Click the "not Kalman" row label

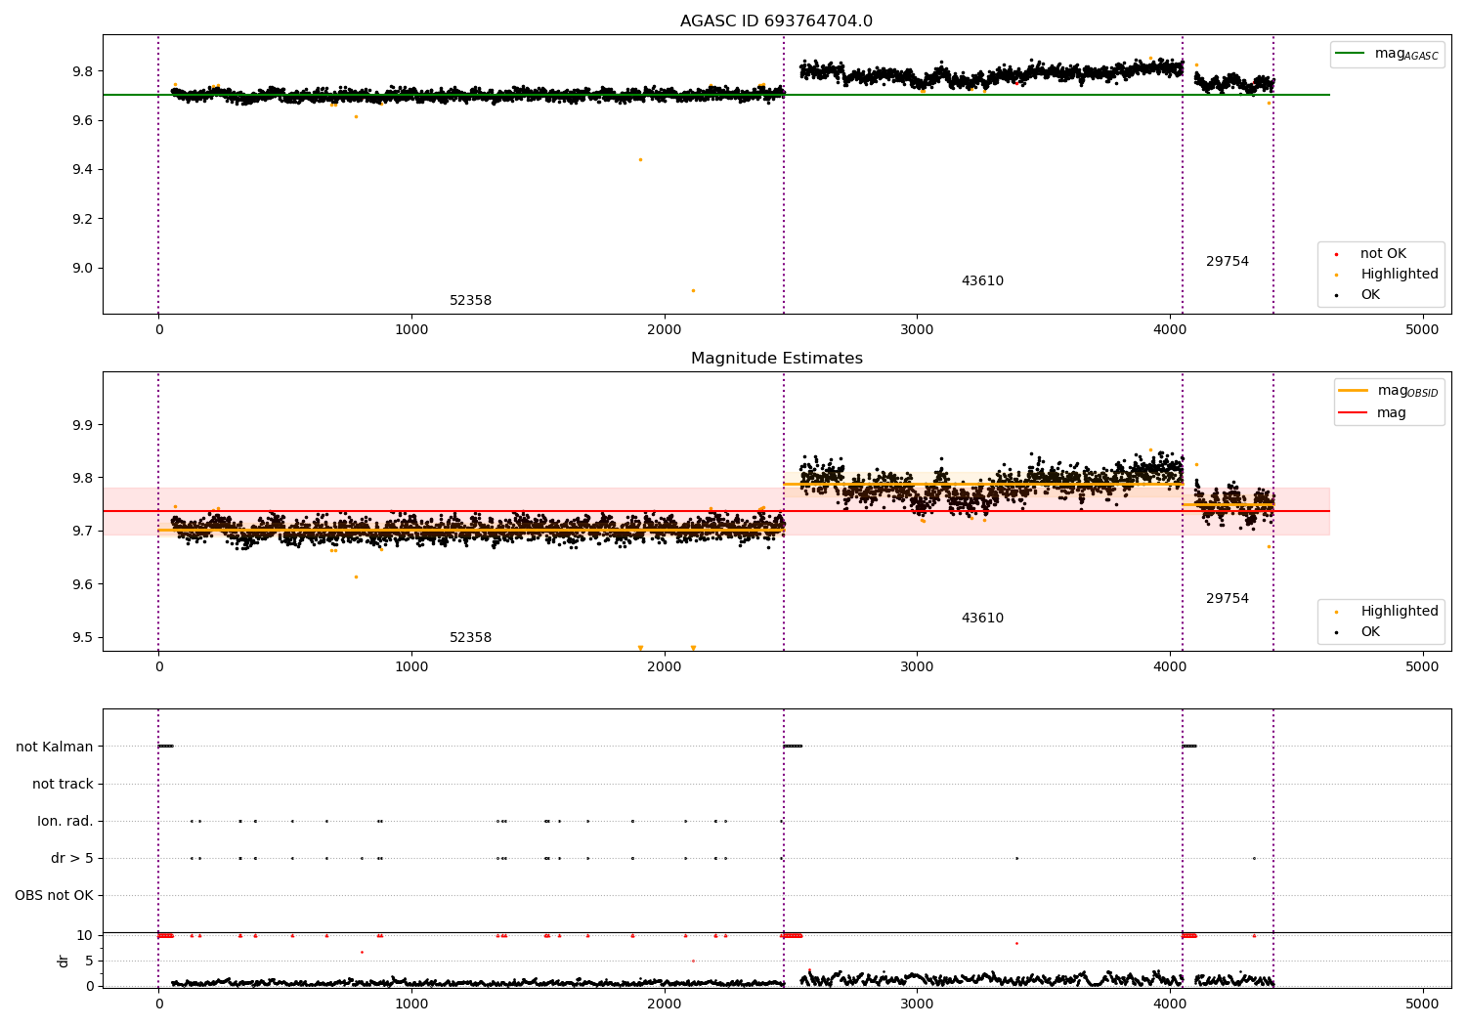[x=55, y=747]
